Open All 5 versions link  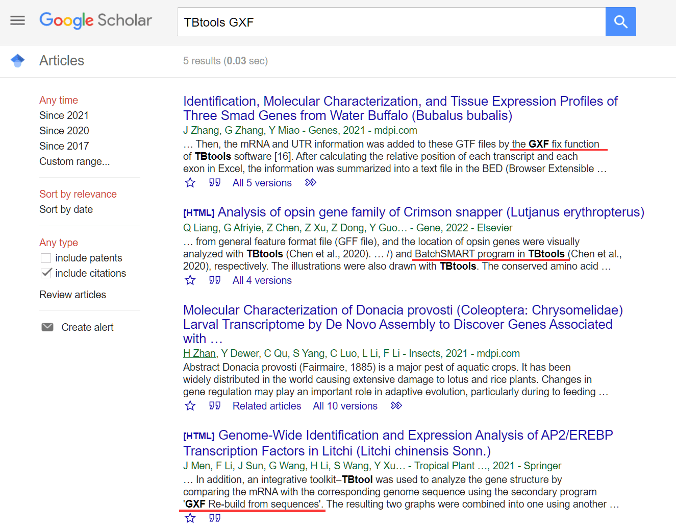262,183
